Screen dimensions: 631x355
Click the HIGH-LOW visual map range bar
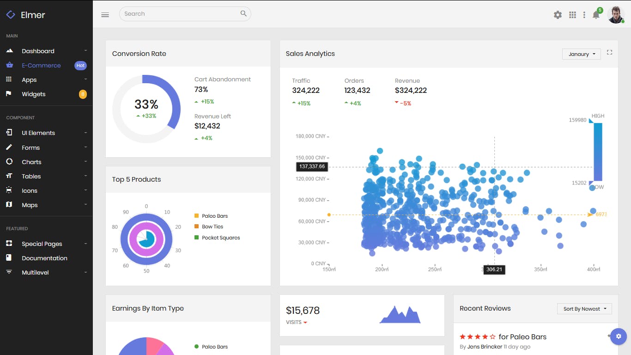[598, 152]
